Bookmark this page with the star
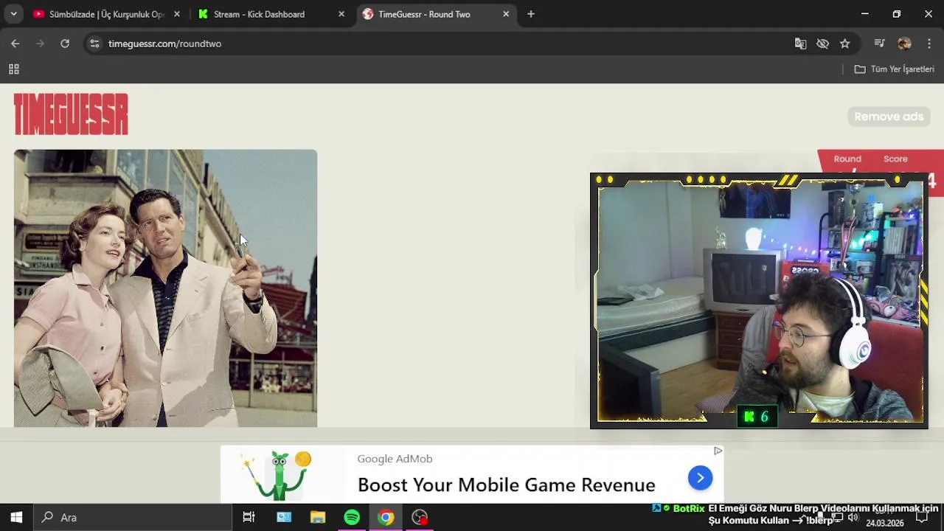The image size is (944, 531). coord(845,44)
